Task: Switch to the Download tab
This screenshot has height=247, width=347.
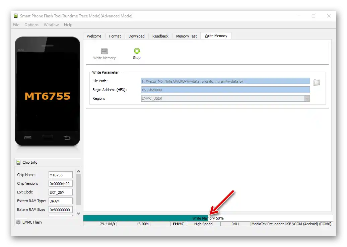Action: point(137,36)
